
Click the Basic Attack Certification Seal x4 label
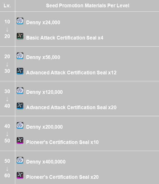point(65,38)
